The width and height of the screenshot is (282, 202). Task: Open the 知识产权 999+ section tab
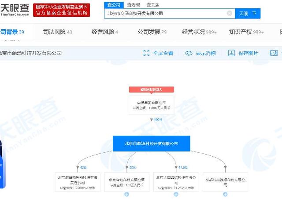pos(246,32)
